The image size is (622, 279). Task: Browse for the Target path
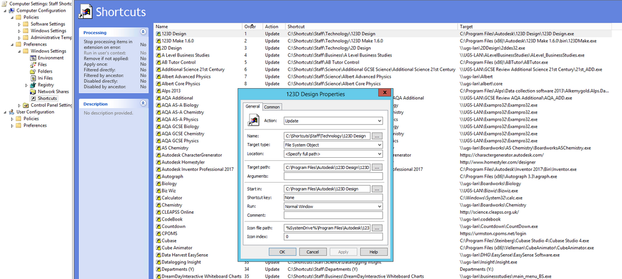(x=378, y=168)
